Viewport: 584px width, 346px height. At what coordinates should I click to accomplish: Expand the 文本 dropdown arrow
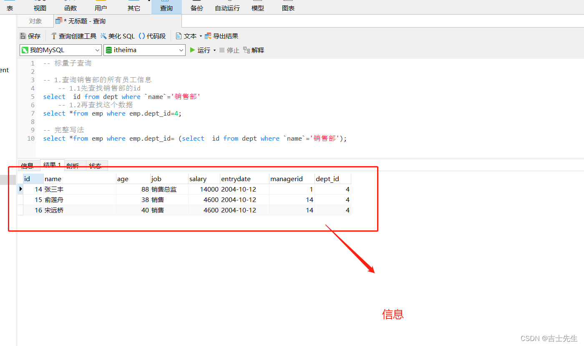pyautogui.click(x=201, y=36)
